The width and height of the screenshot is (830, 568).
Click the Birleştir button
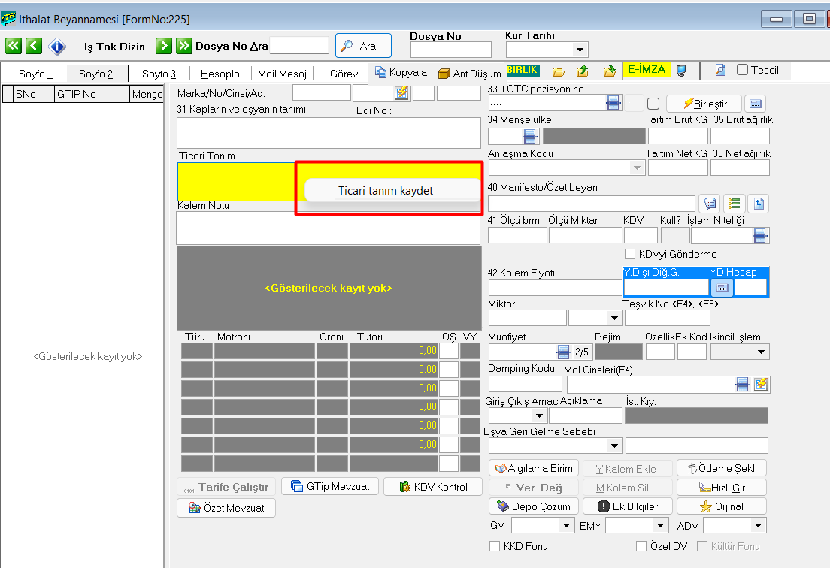click(705, 104)
